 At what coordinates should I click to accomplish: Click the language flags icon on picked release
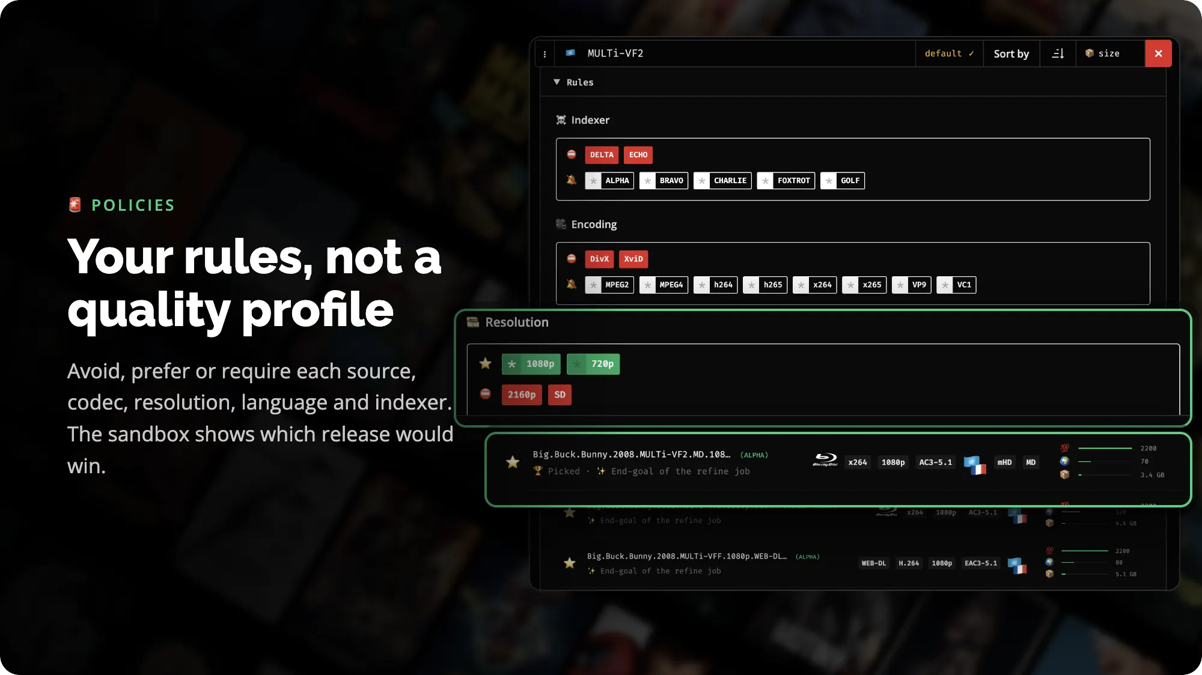[x=975, y=465]
